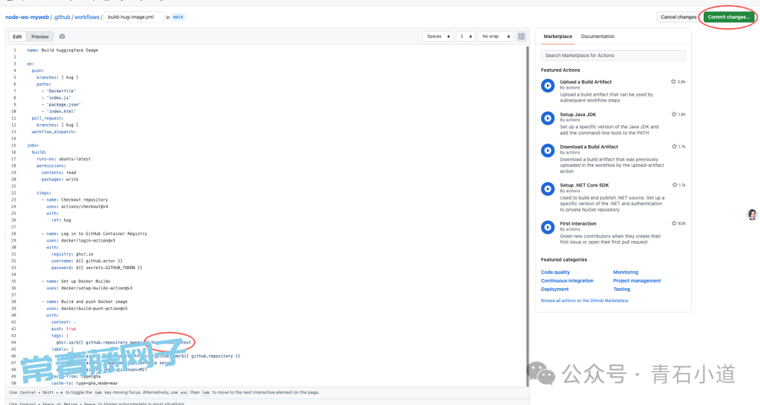
Task: Switch editor to Preview mode
Action: click(40, 37)
